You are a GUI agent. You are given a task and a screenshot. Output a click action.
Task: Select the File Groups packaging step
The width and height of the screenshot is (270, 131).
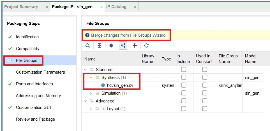coord(27,60)
